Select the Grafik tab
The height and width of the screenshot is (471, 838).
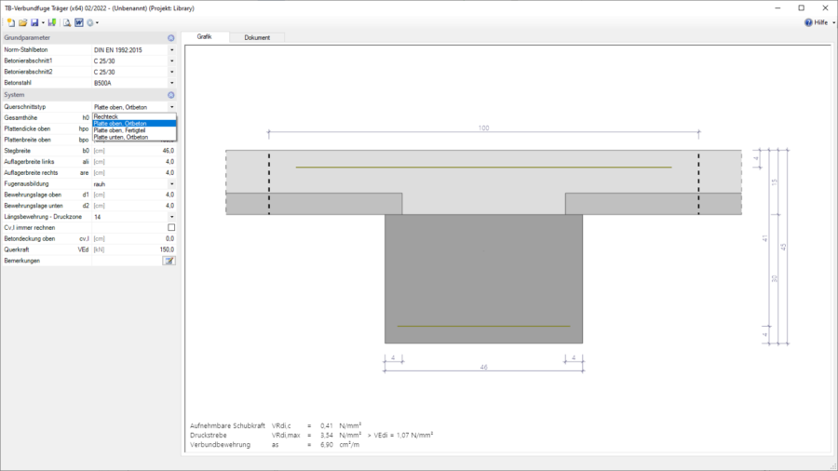205,37
